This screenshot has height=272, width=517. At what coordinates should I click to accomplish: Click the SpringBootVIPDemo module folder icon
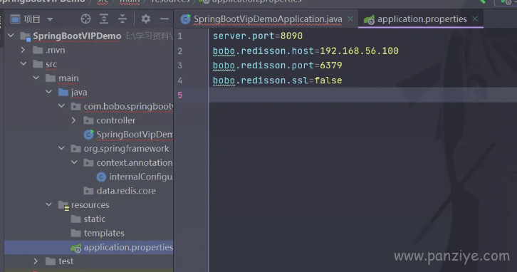26,36
